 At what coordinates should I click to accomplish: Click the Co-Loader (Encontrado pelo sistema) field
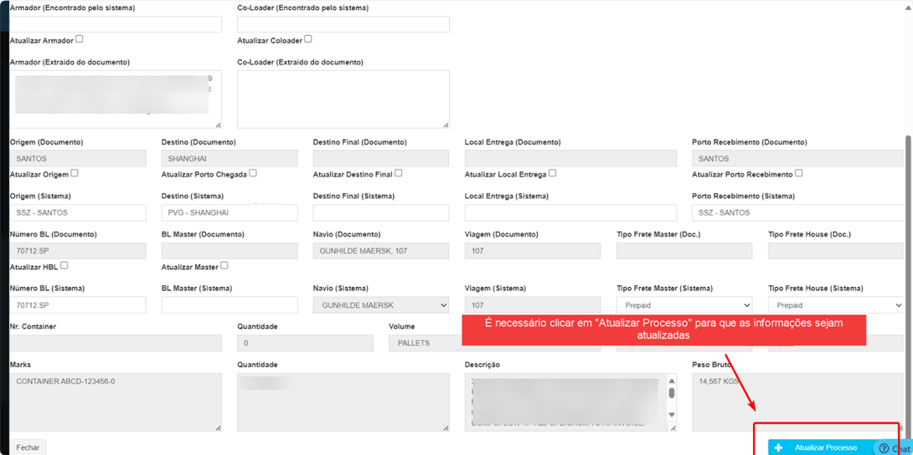[343, 23]
